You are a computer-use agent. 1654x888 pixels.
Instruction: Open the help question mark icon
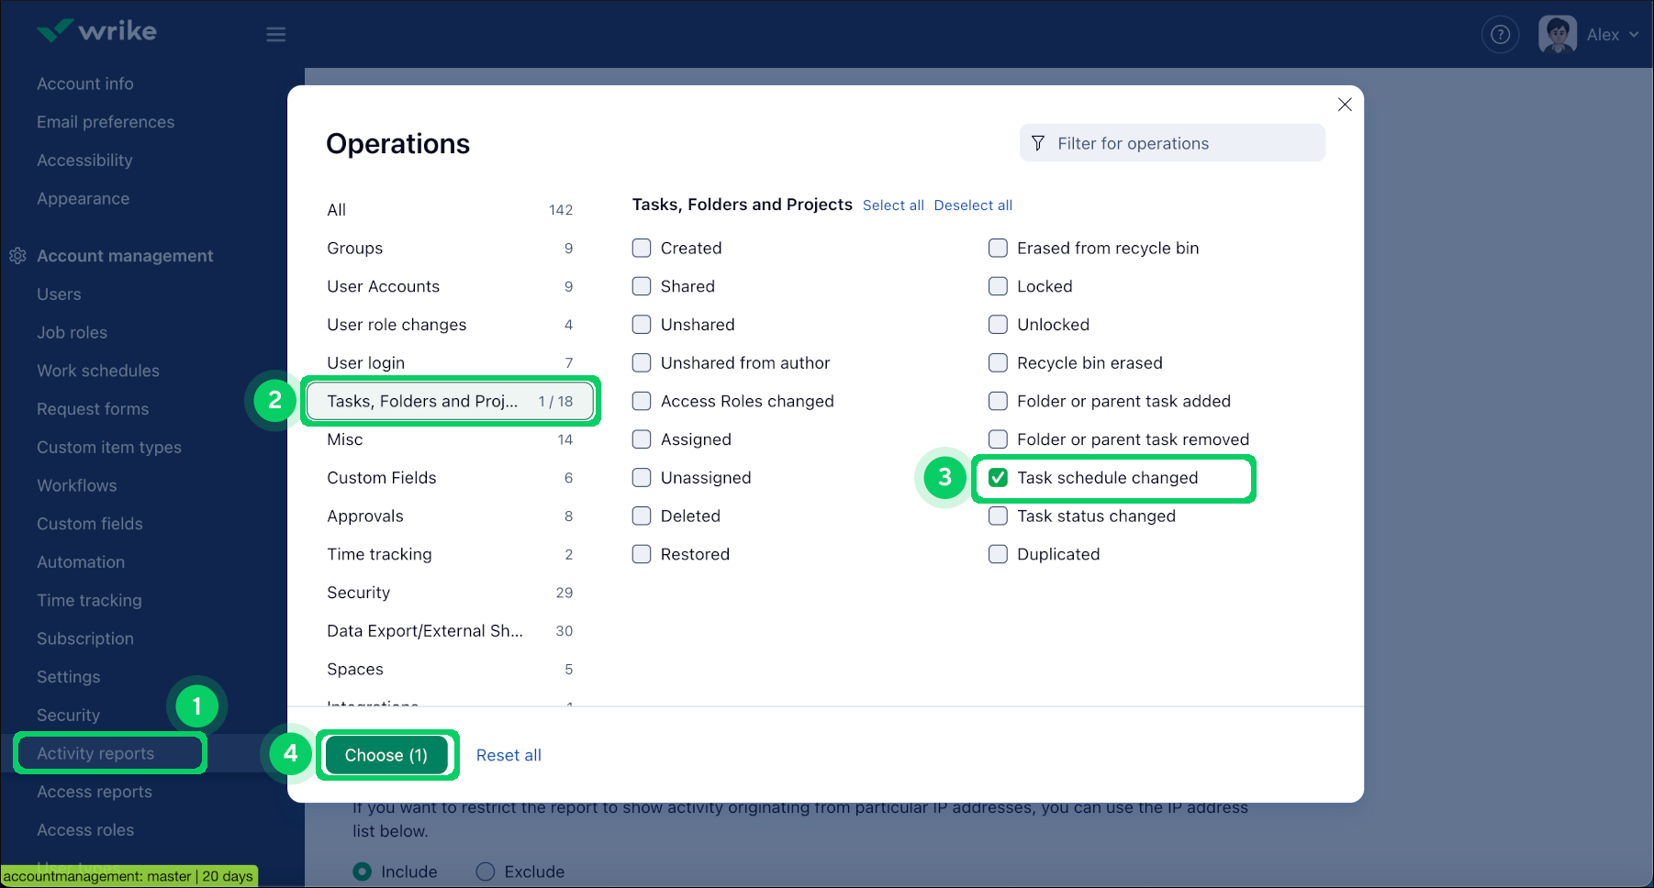coord(1500,35)
